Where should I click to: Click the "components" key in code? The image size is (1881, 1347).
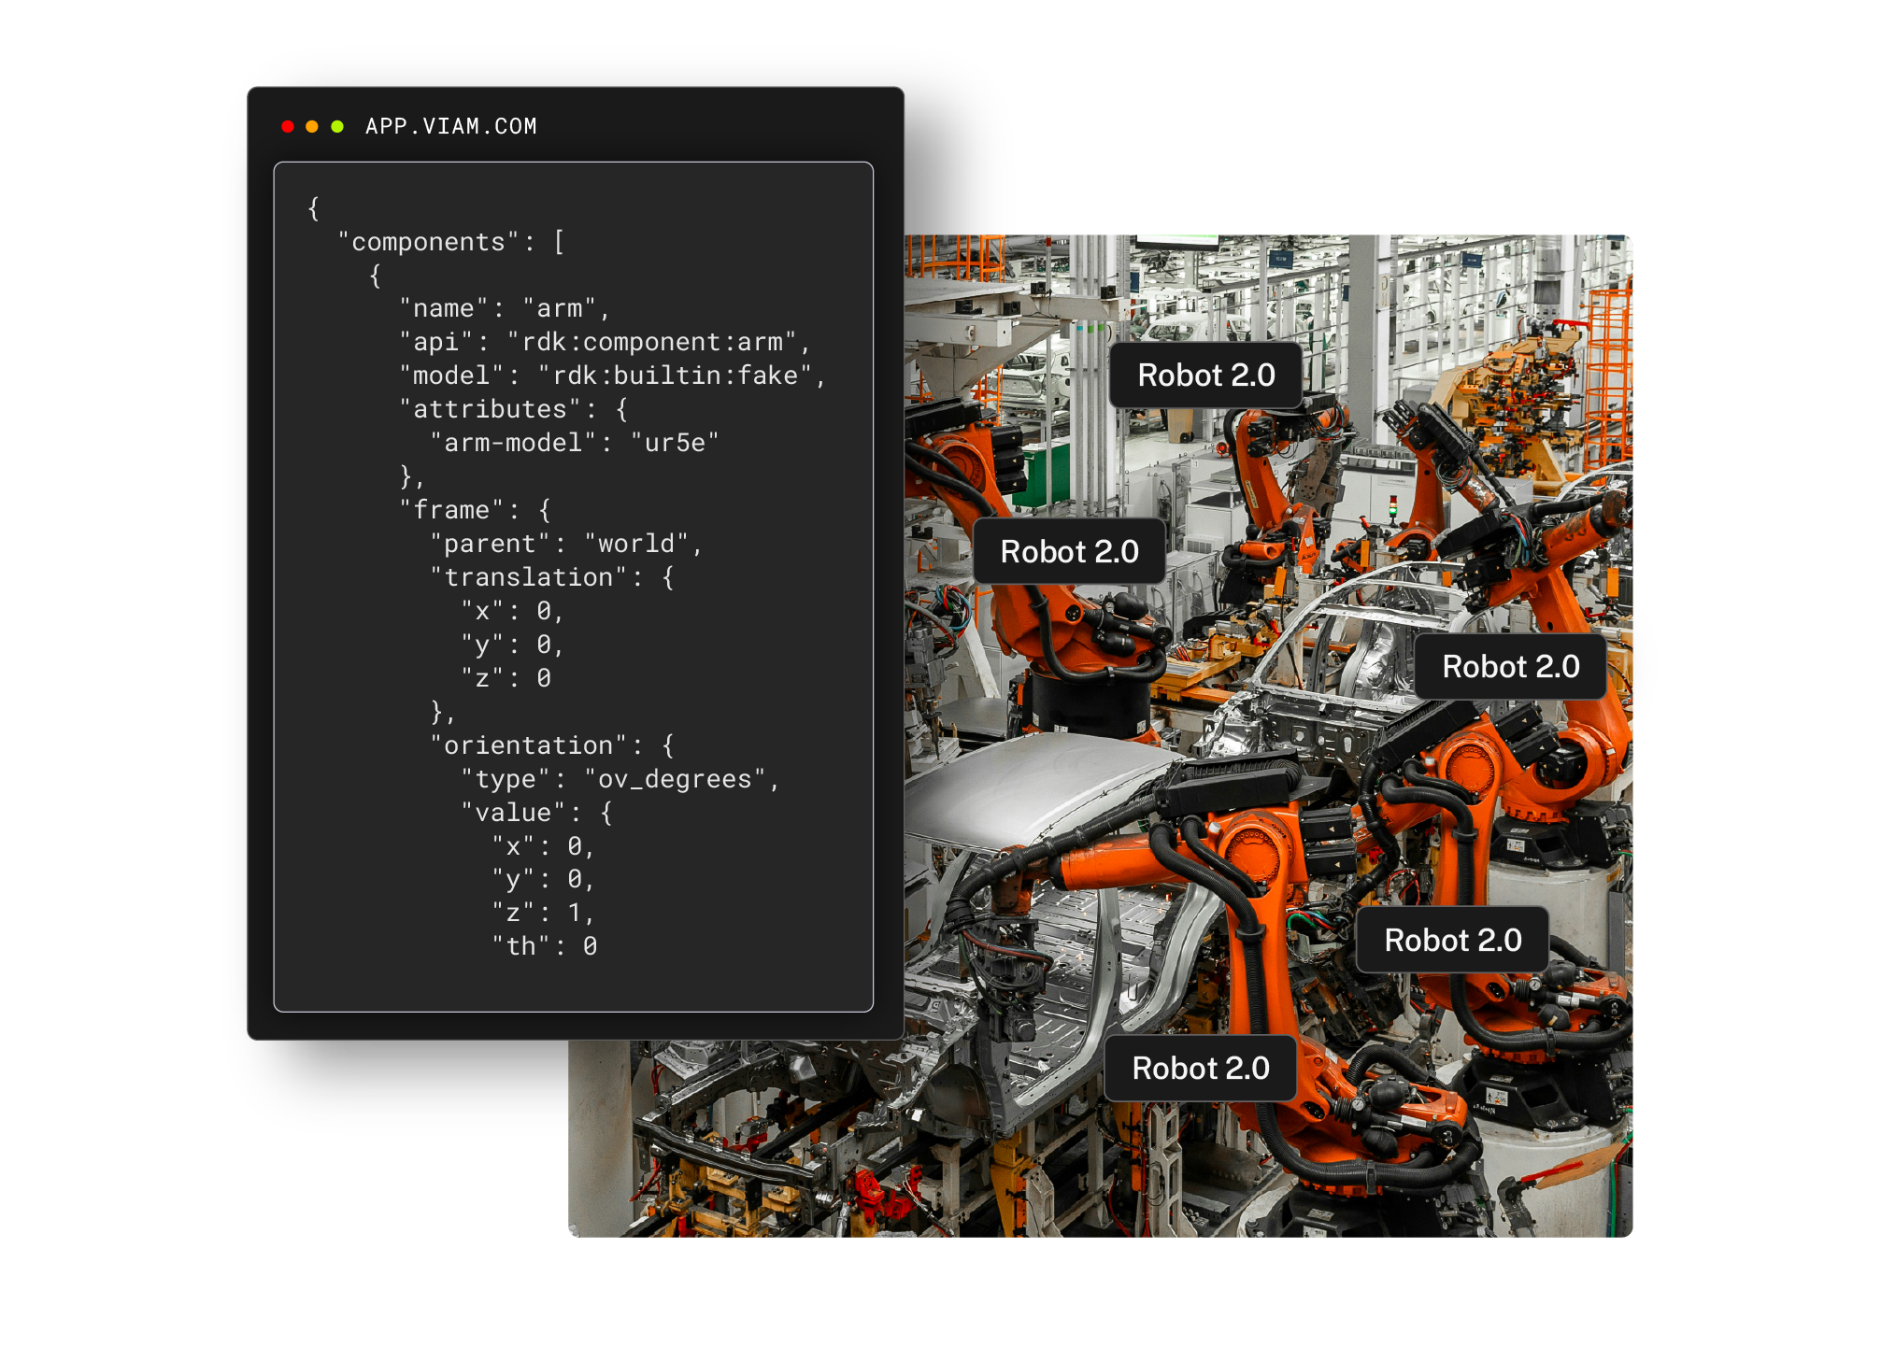click(428, 242)
